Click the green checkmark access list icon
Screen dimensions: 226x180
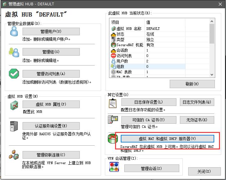click(14, 73)
